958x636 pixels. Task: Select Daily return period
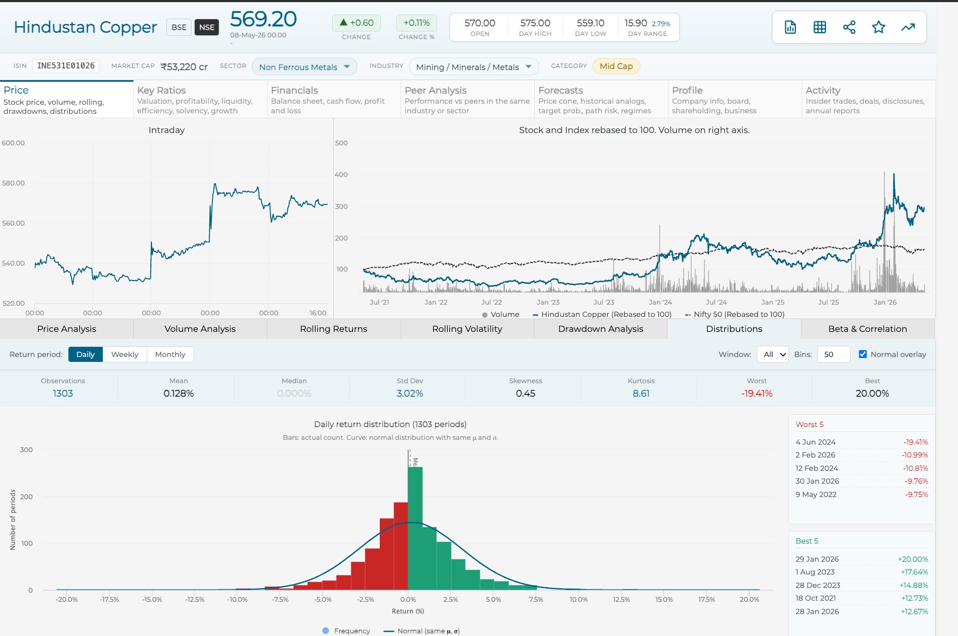(85, 354)
